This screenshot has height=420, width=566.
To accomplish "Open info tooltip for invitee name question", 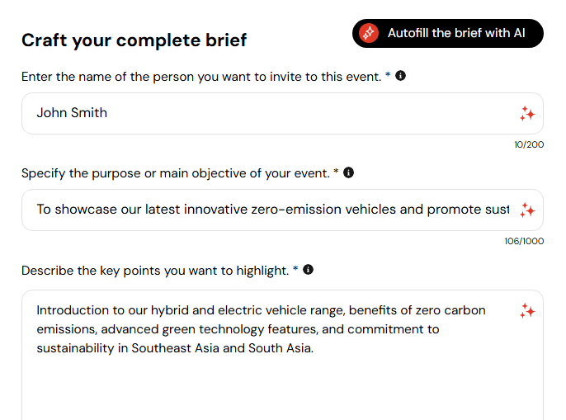I will (x=400, y=76).
